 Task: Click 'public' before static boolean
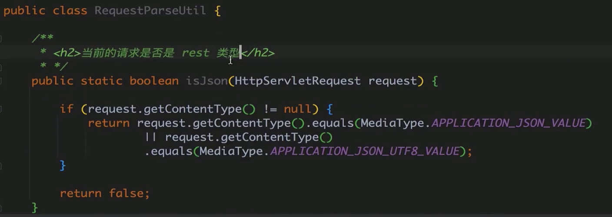(53, 81)
